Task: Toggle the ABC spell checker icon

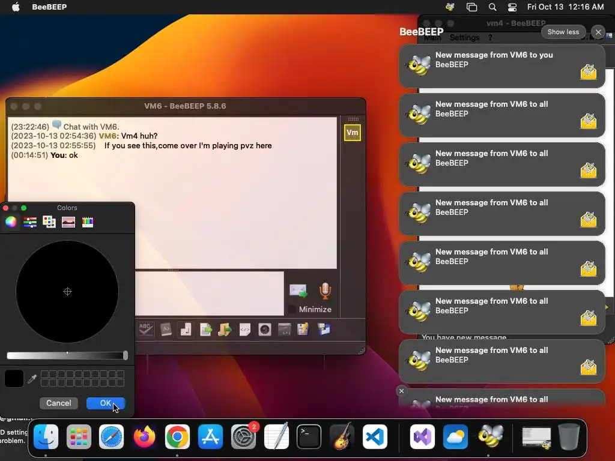Action: point(146,330)
